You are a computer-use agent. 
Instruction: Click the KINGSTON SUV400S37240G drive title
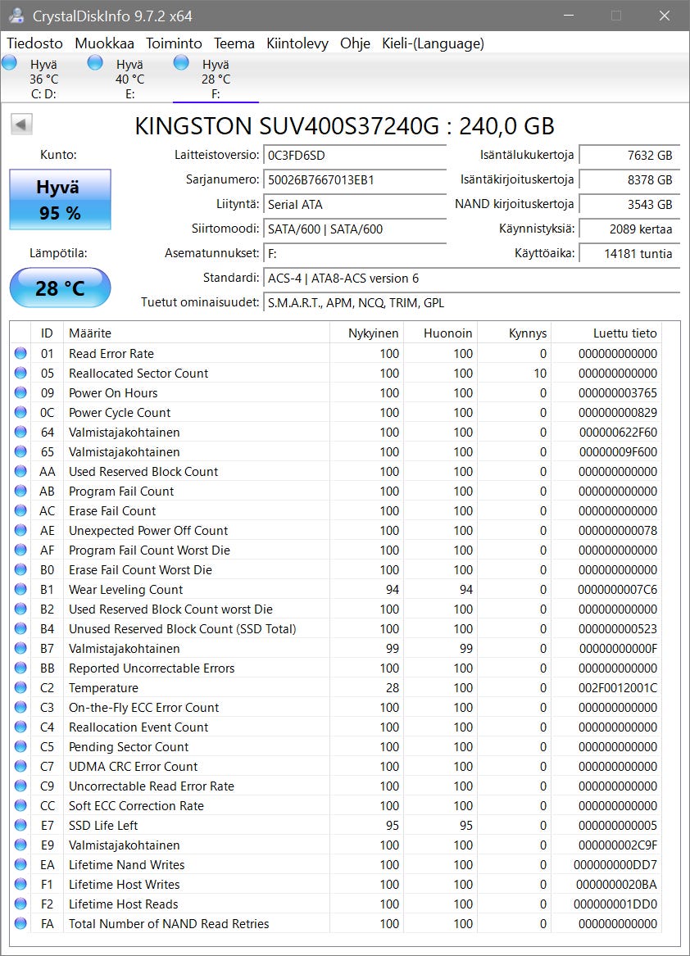(x=345, y=125)
